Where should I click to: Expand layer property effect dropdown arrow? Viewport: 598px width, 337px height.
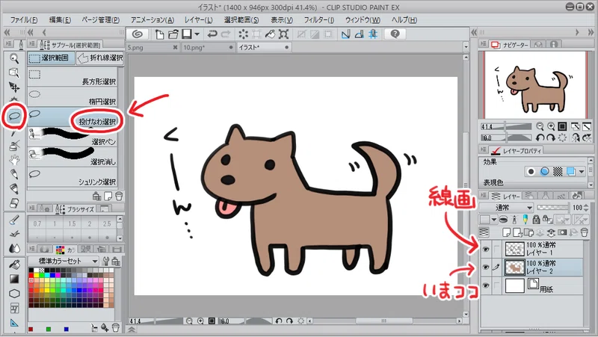point(582,172)
